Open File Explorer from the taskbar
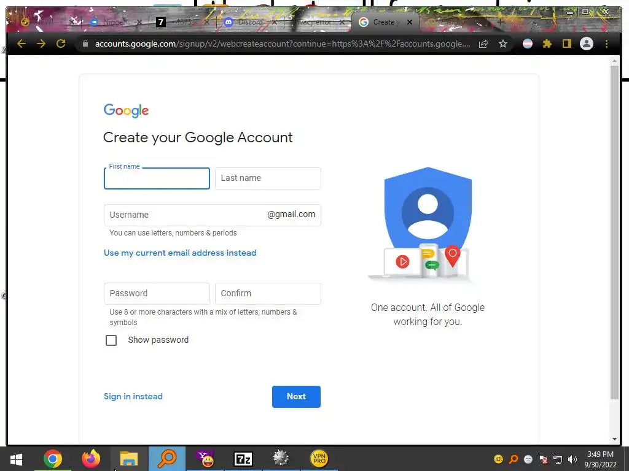629x471 pixels. coord(129,459)
